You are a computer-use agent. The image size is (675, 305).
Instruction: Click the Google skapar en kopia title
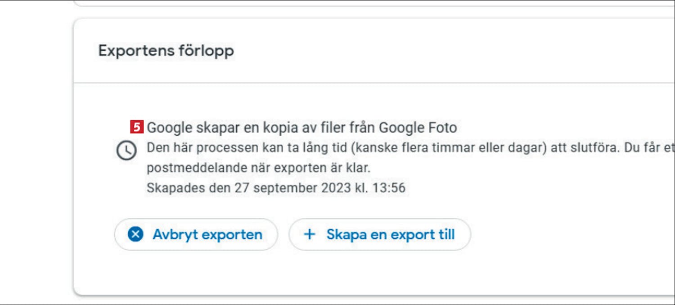pyautogui.click(x=302, y=128)
